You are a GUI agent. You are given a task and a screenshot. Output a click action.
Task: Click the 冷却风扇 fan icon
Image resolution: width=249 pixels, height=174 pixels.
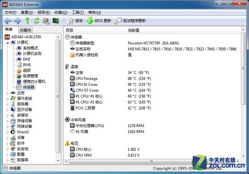67,120
